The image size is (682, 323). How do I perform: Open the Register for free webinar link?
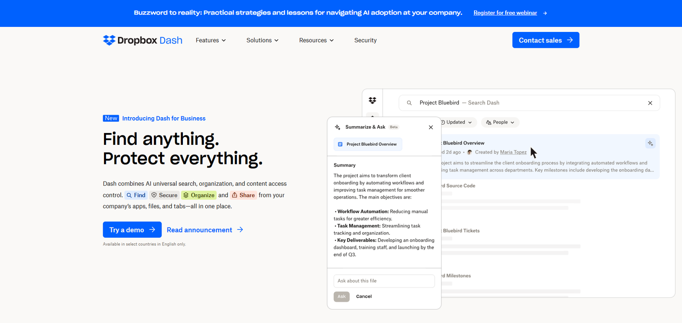(505, 13)
